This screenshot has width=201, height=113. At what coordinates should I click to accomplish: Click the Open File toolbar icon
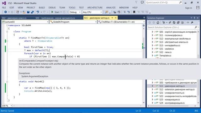click(x=24, y=12)
